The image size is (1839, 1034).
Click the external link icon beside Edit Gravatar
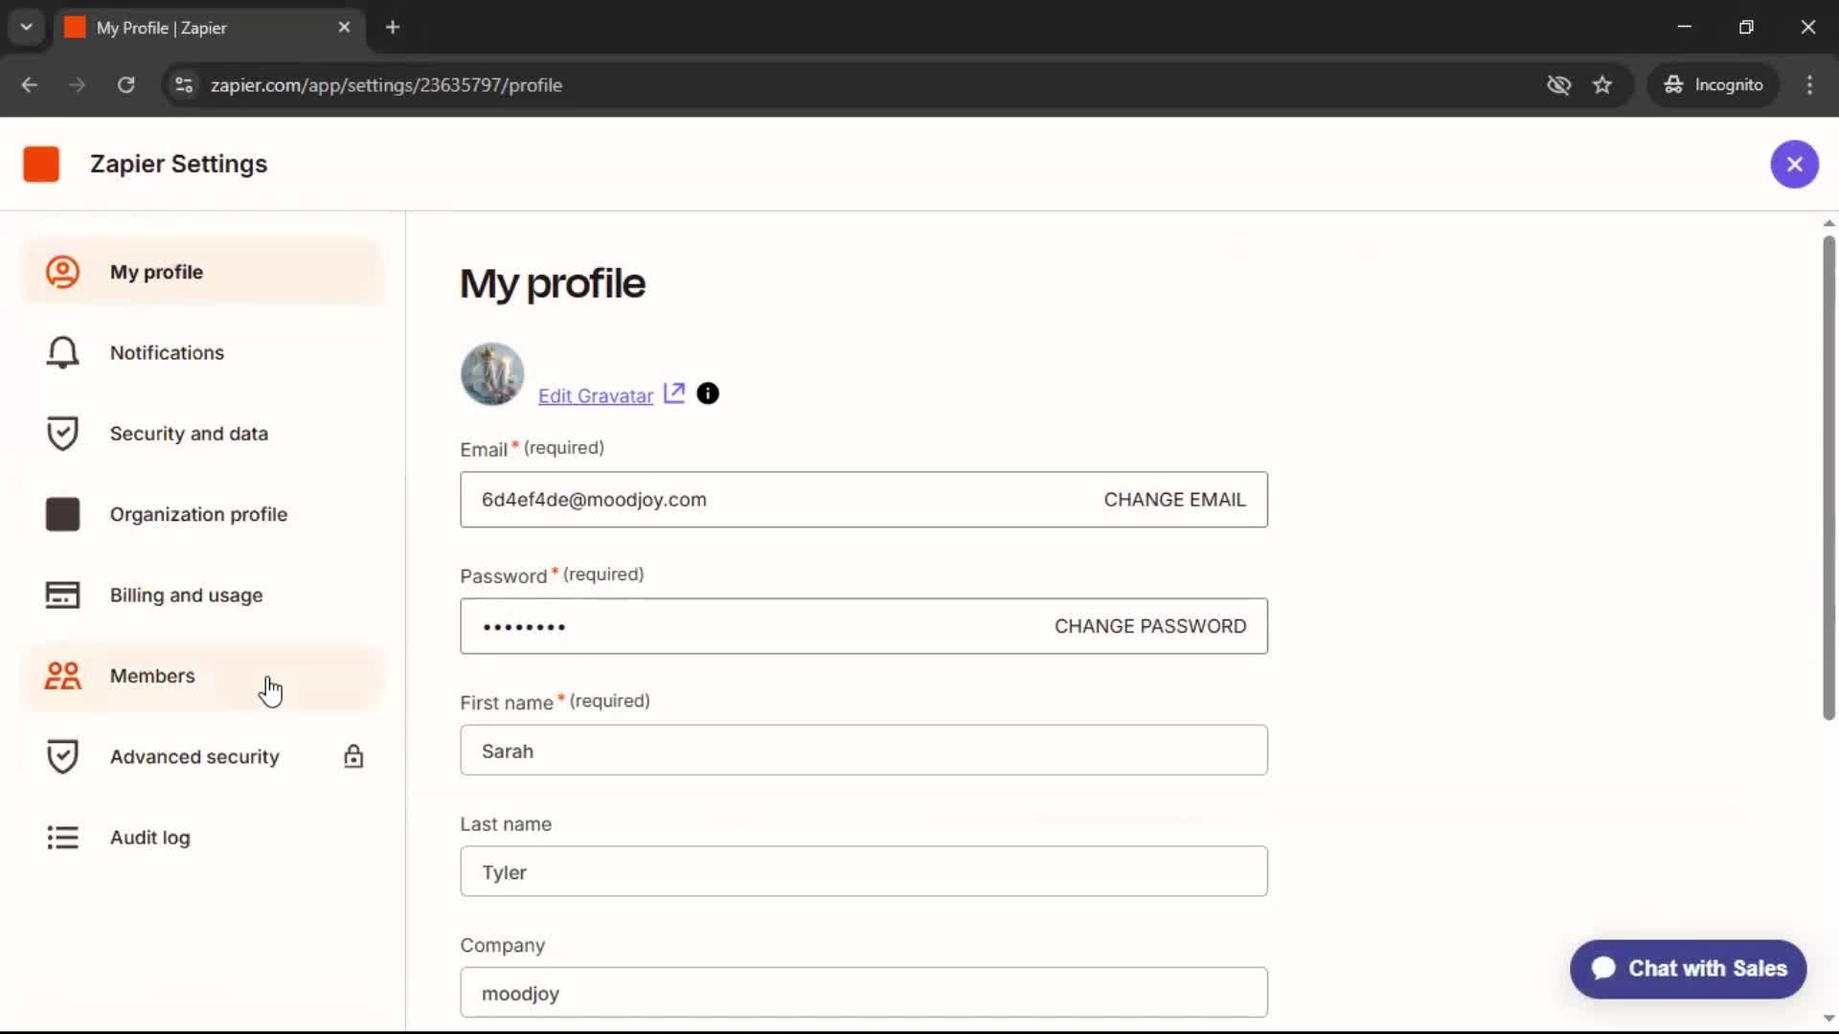point(674,393)
